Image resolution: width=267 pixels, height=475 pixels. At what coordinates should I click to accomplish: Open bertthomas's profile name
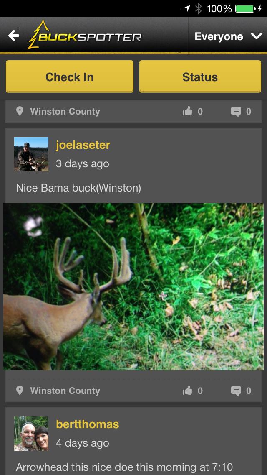(87, 424)
